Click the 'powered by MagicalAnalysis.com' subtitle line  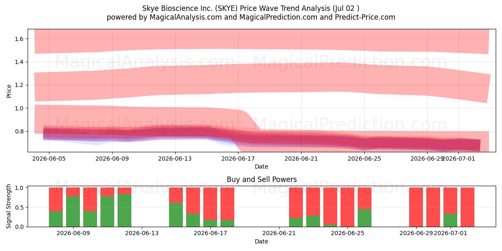click(x=251, y=17)
